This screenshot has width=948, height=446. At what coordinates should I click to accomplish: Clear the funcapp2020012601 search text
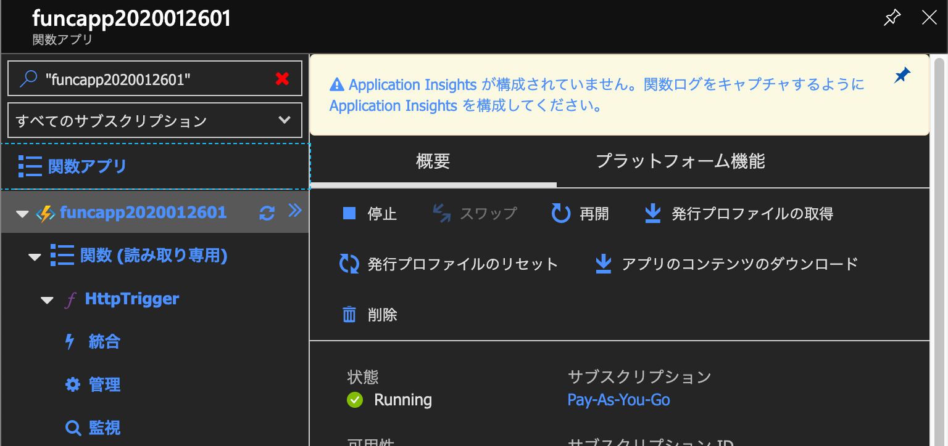coord(282,78)
